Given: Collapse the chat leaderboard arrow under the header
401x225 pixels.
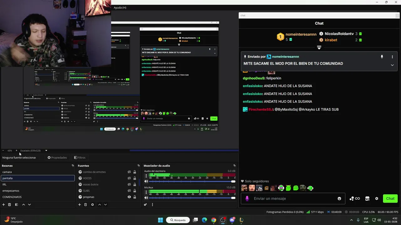Looking at the screenshot, I should 319,47.
